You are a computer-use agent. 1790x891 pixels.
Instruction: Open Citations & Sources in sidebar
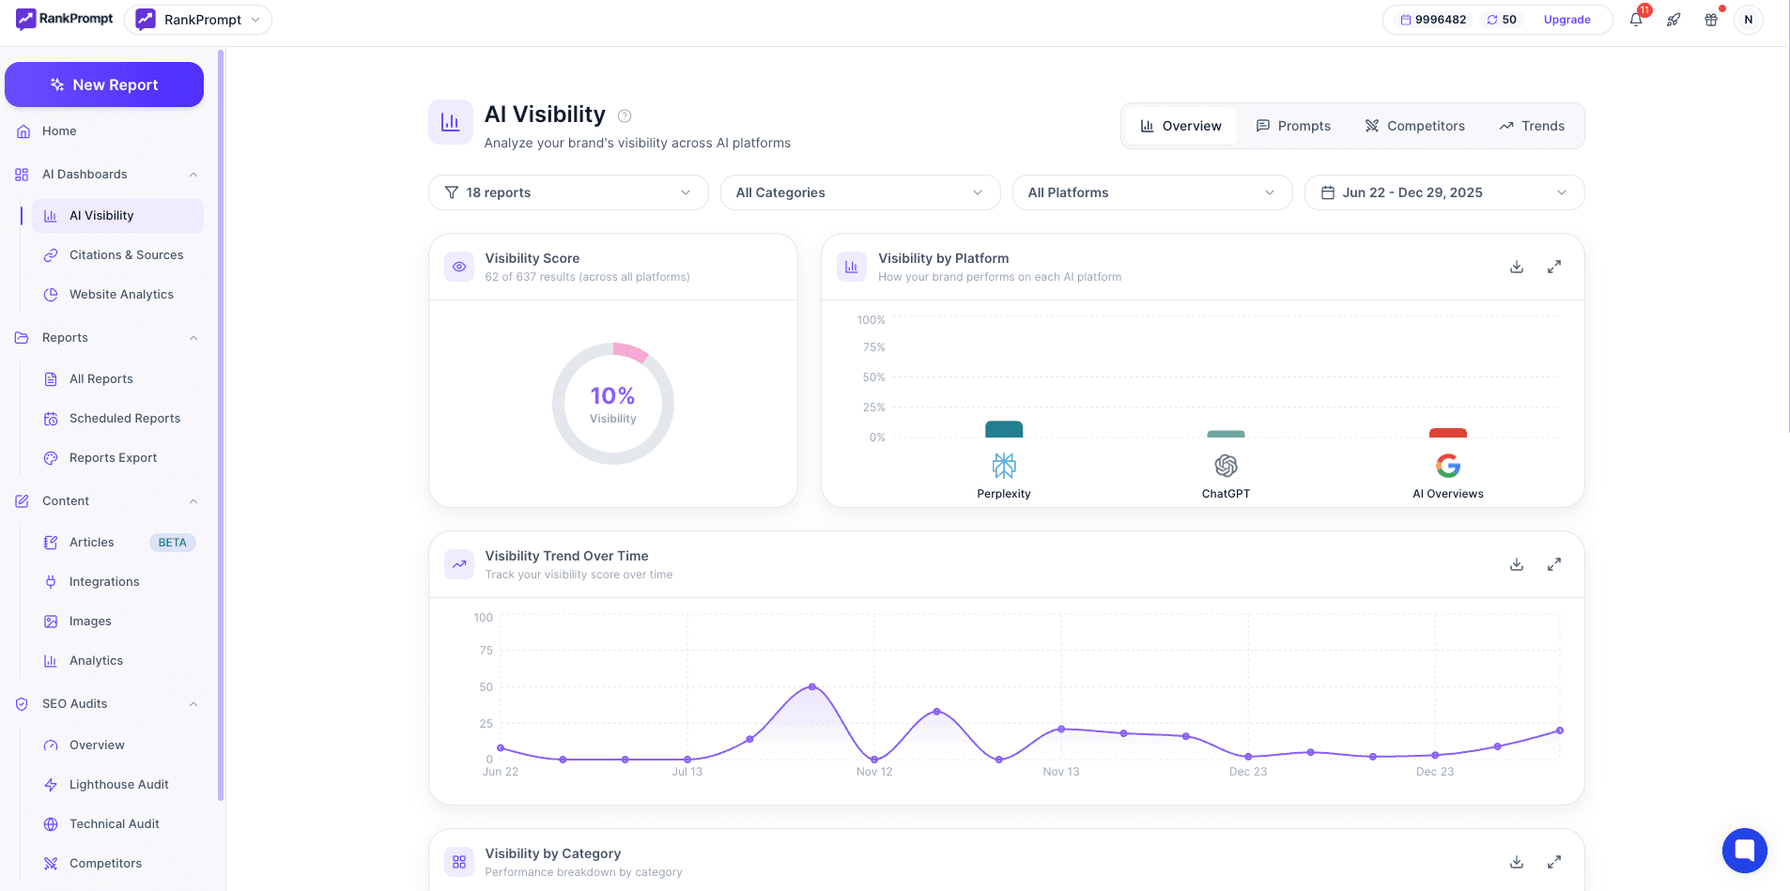[126, 255]
